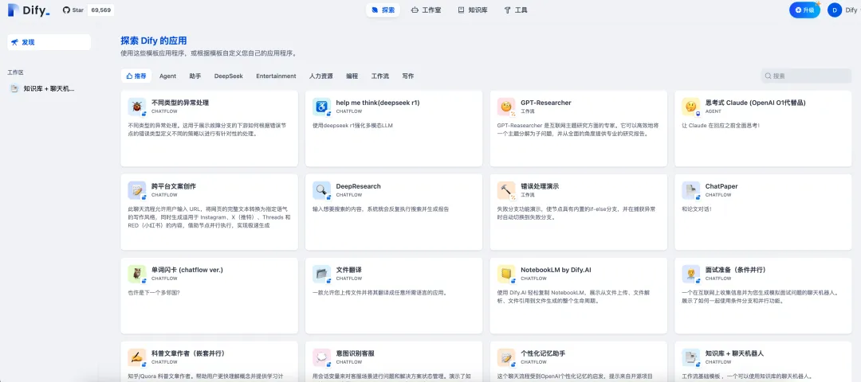Click the NotebookLM by Dify.AI icon
Viewport: 861px width, 382px height.
tap(505, 274)
